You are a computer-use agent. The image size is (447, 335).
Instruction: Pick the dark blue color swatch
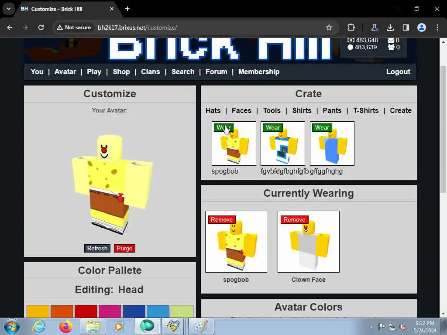point(134,311)
